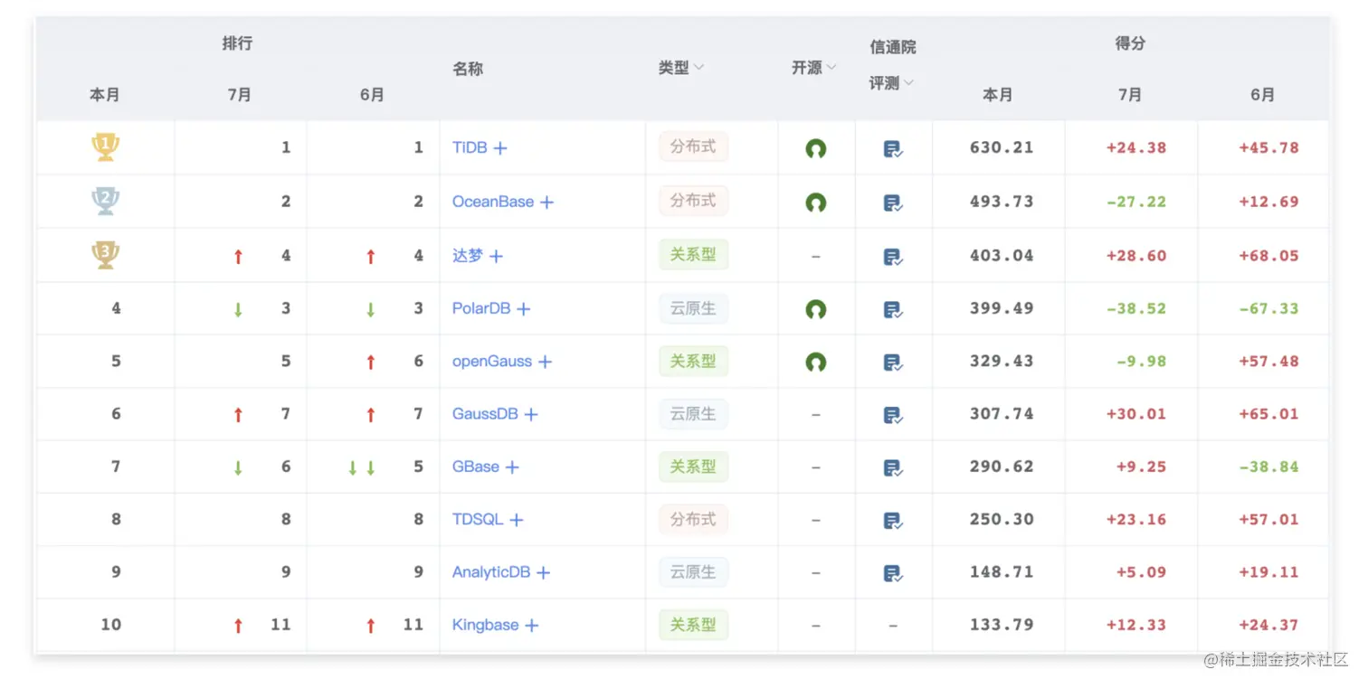
Task: Click the plus icon next to PolarDB
Action: click(523, 309)
